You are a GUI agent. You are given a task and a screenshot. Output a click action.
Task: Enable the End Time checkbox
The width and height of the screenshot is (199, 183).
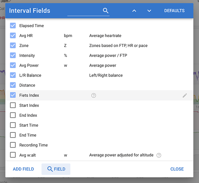pos(13,135)
